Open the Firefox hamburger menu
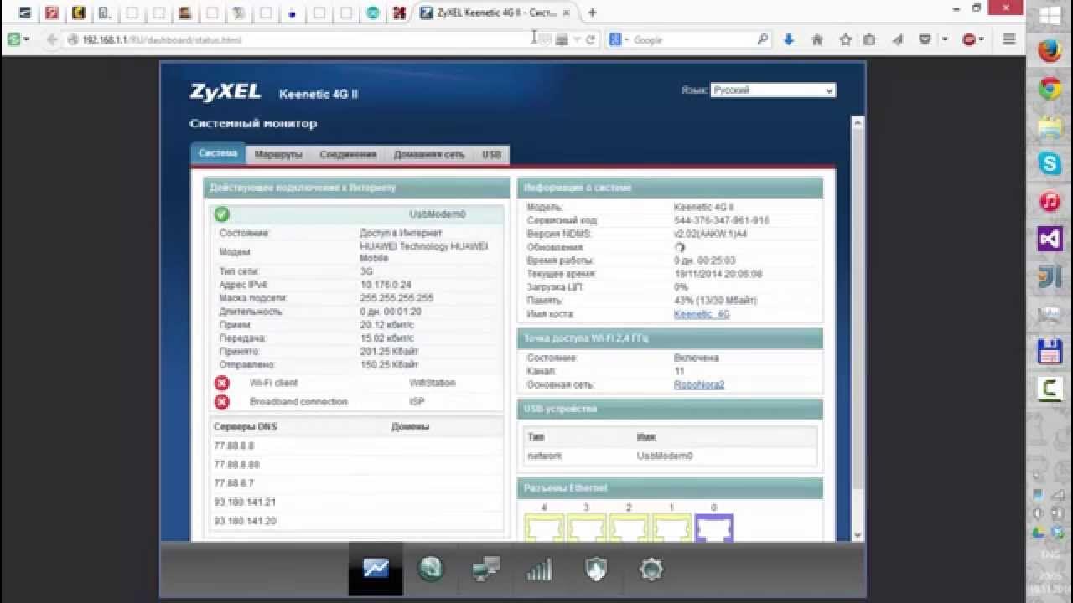The image size is (1073, 603). [1009, 39]
